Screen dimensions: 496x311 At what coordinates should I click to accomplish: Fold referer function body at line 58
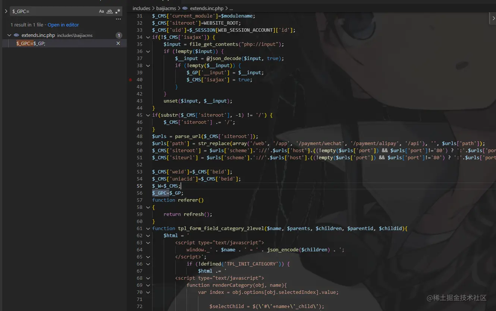148,207
